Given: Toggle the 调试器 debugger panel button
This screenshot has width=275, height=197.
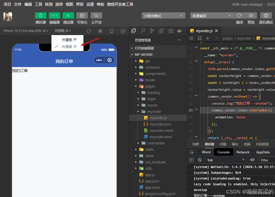Looking at the screenshot, I should 68,16.
